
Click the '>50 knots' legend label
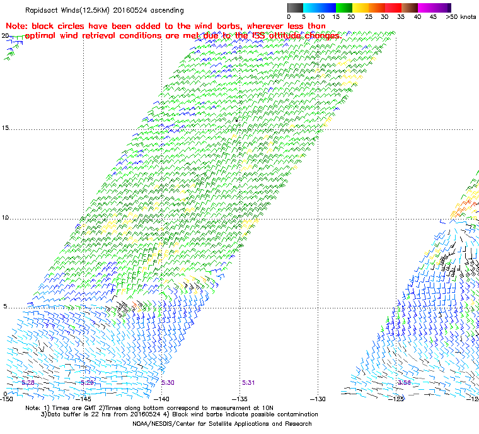[x=461, y=17]
